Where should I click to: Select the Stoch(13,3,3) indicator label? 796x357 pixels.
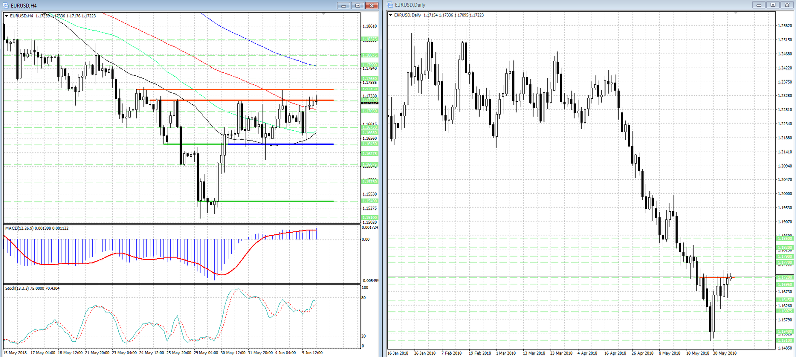point(32,288)
